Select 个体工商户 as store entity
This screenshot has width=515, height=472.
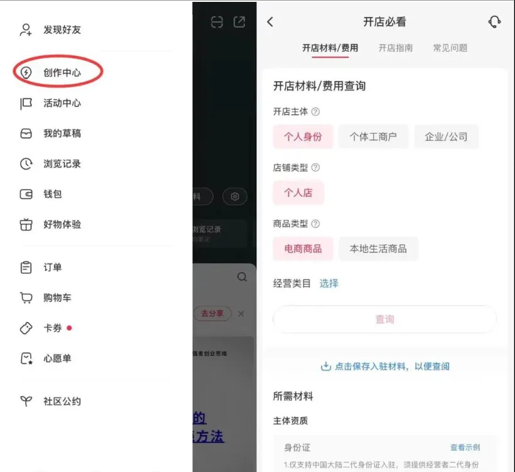coord(373,136)
